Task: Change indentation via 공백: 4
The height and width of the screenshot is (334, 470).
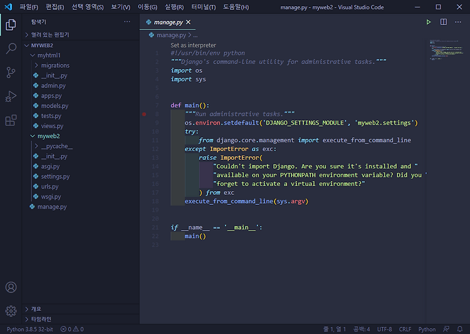Action: tap(362, 329)
